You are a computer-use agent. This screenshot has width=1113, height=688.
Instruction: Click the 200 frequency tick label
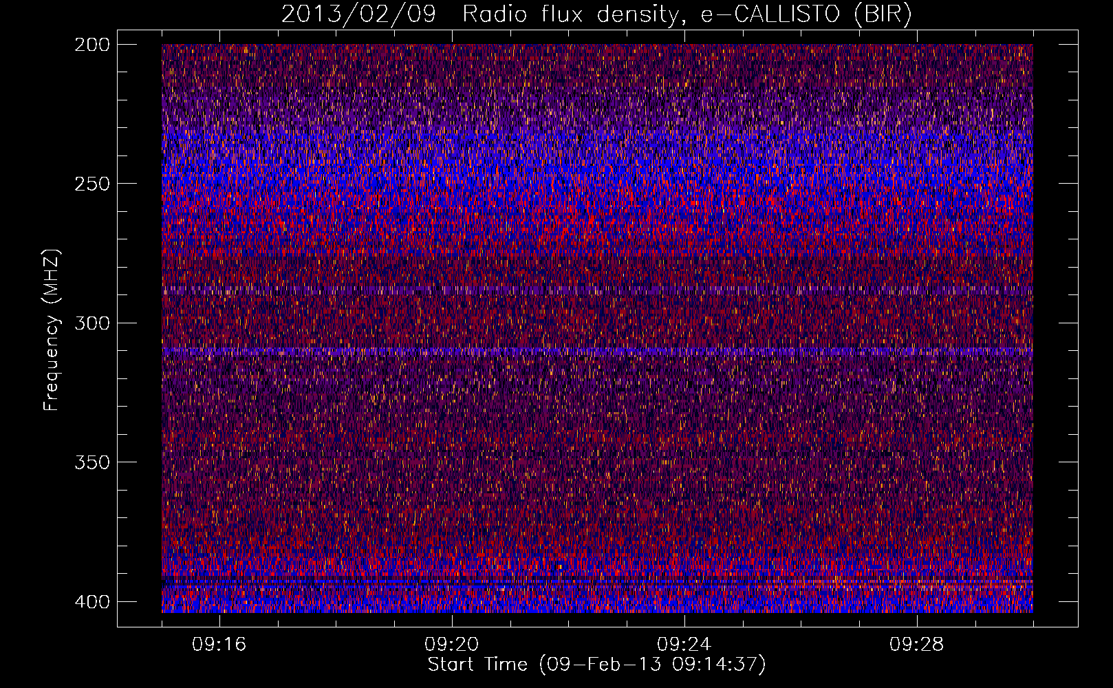pyautogui.click(x=91, y=45)
